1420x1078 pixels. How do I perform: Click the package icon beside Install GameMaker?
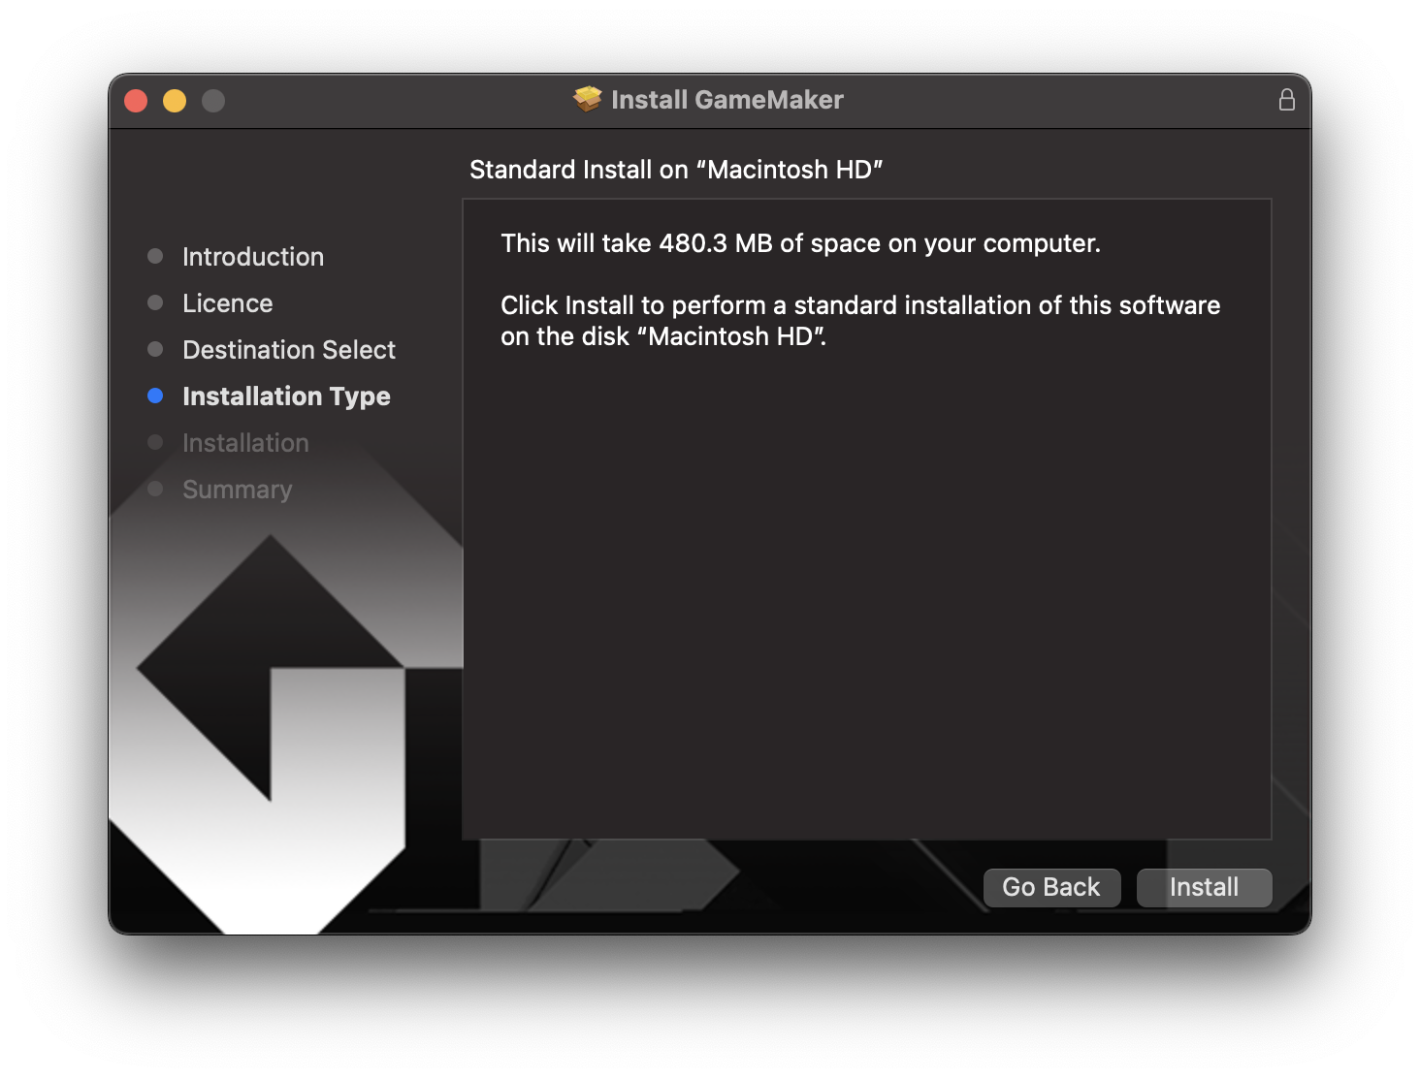pos(588,99)
